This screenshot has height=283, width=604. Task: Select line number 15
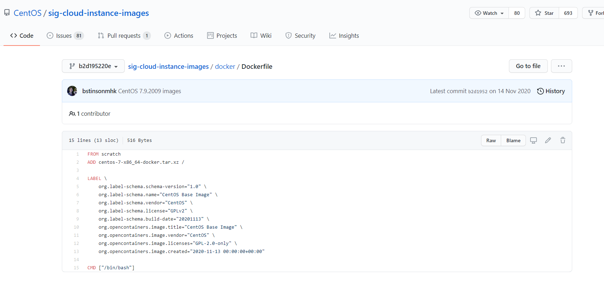(x=76, y=268)
